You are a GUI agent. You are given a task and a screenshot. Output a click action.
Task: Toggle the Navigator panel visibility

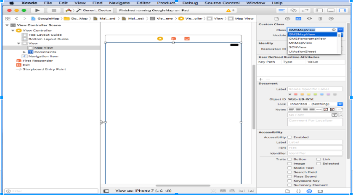coord(320,11)
